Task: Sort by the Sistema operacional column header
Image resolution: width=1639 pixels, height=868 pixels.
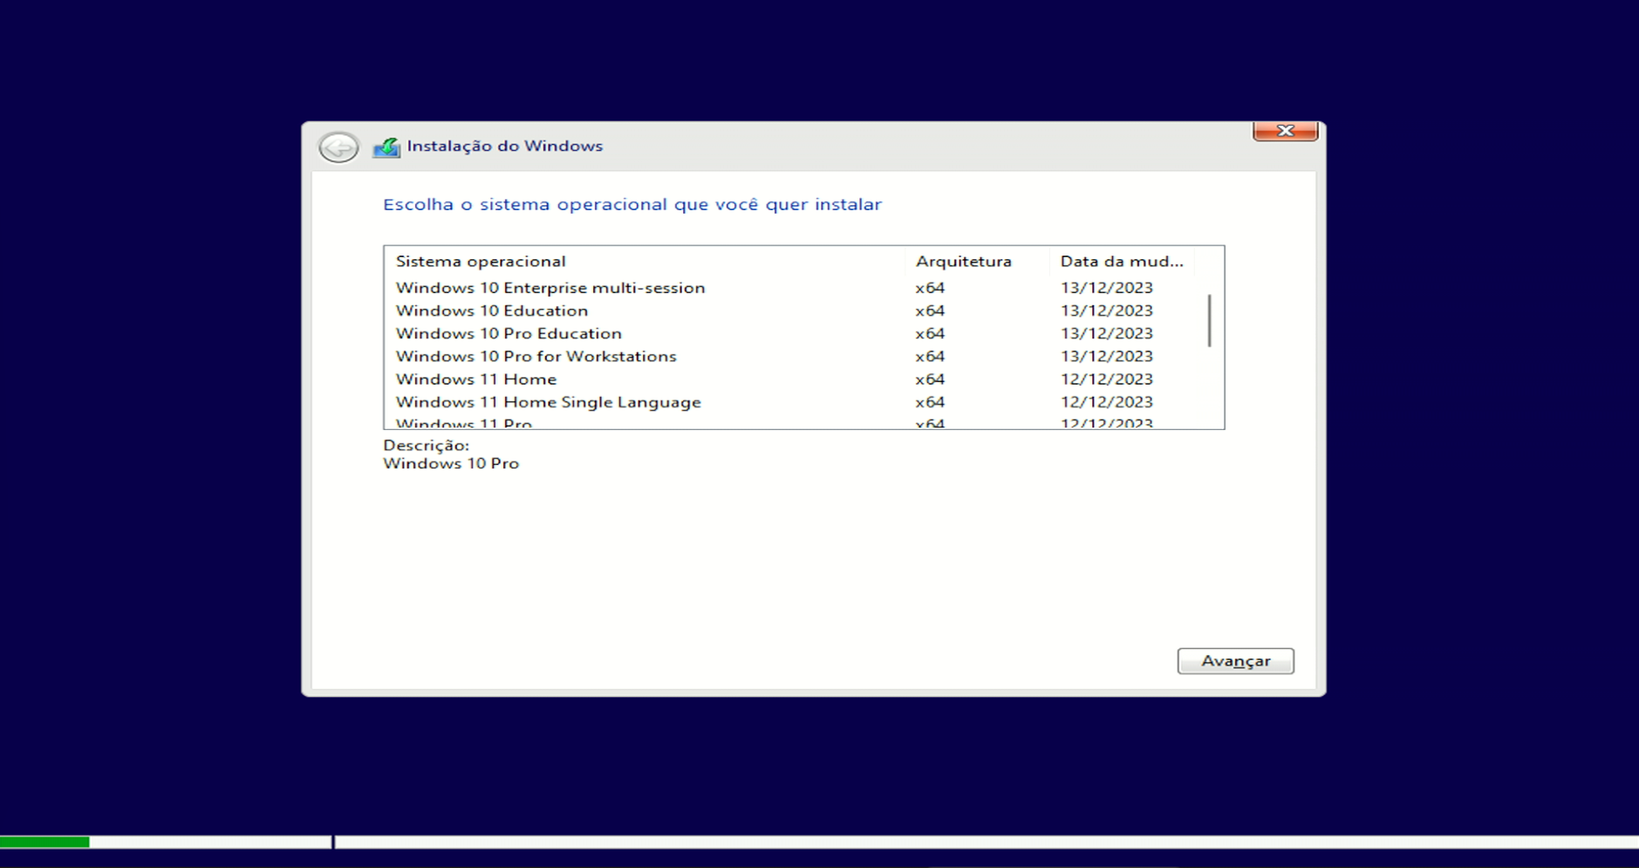Action: coord(481,261)
